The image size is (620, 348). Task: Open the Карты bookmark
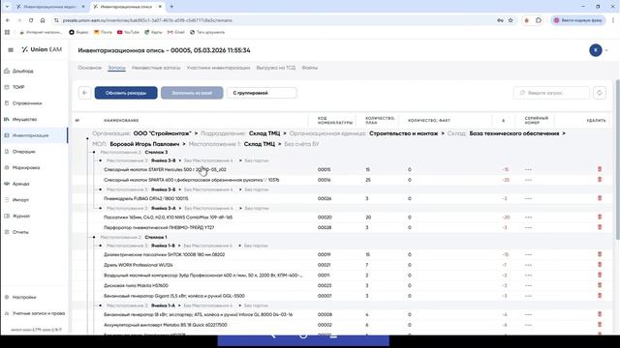click(153, 32)
